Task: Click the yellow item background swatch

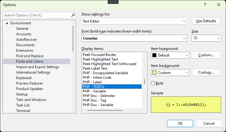Action: click(x=154, y=73)
